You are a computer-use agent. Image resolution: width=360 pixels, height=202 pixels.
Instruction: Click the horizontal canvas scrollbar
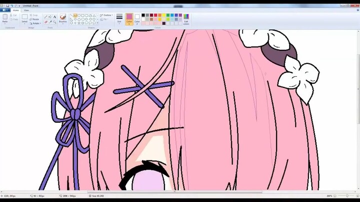coord(174,192)
